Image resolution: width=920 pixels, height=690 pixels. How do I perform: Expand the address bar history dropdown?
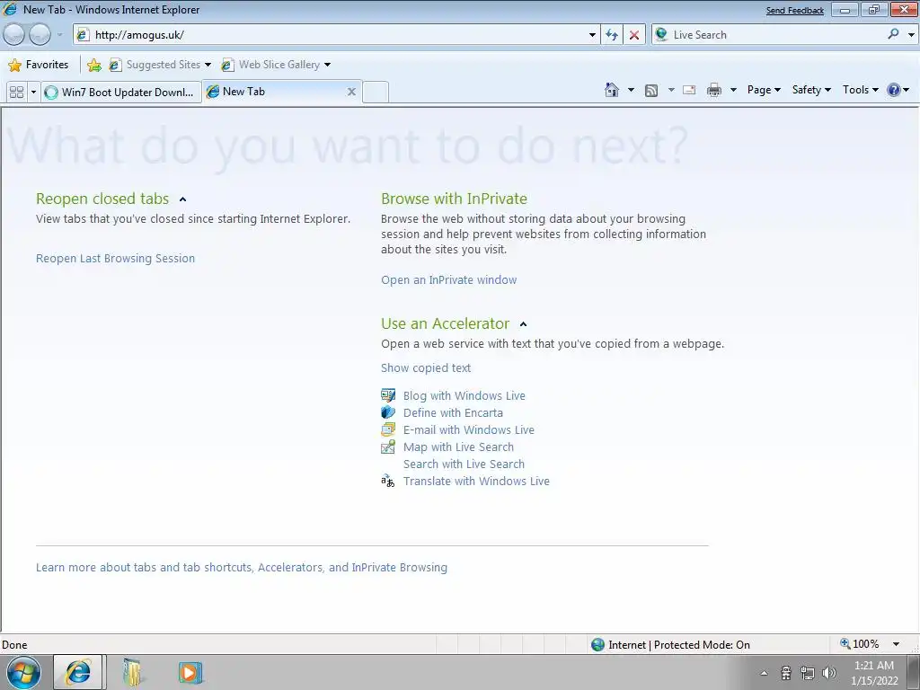592,35
